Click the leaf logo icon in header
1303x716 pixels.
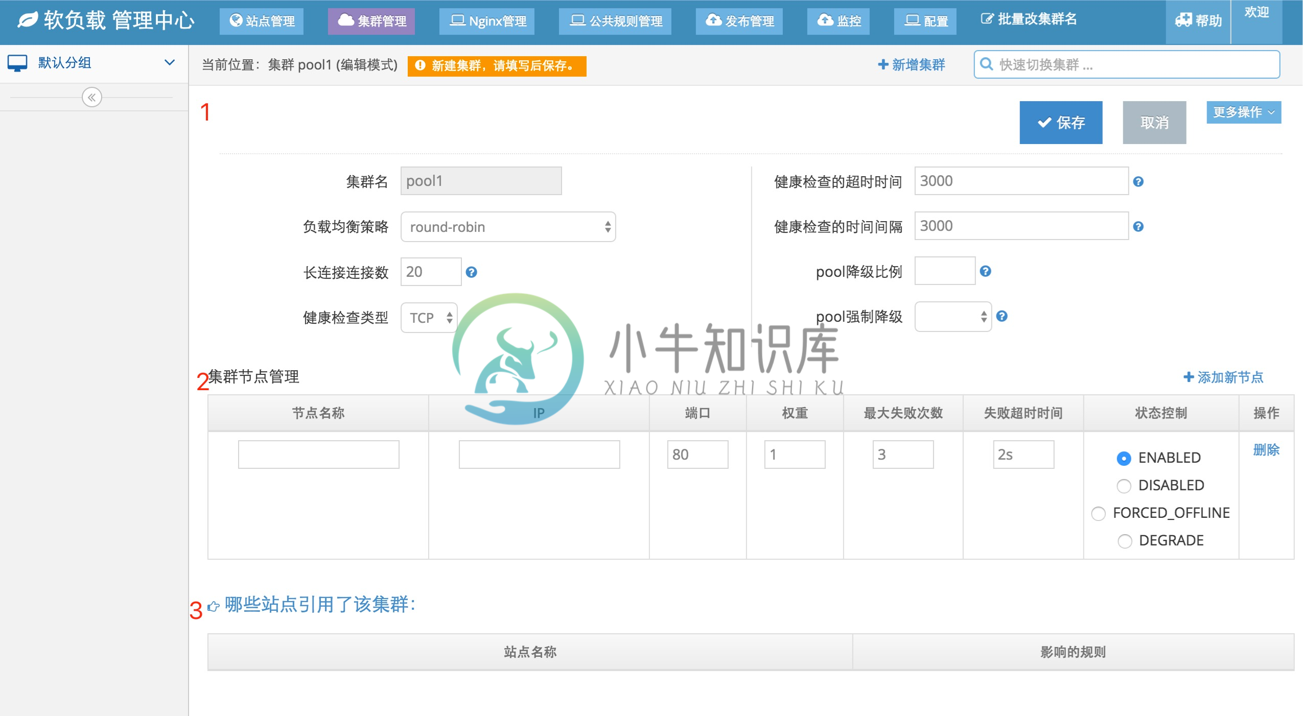pyautogui.click(x=28, y=20)
